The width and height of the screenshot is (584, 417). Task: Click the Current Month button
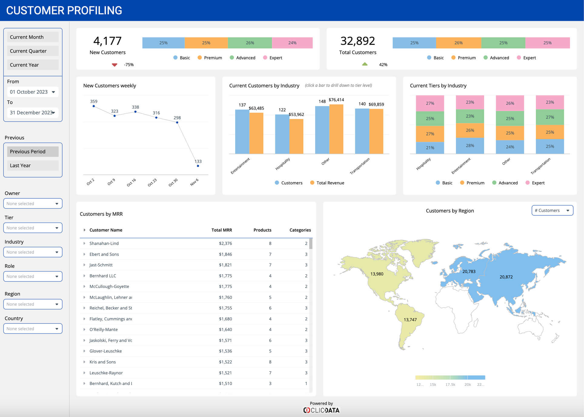33,37
